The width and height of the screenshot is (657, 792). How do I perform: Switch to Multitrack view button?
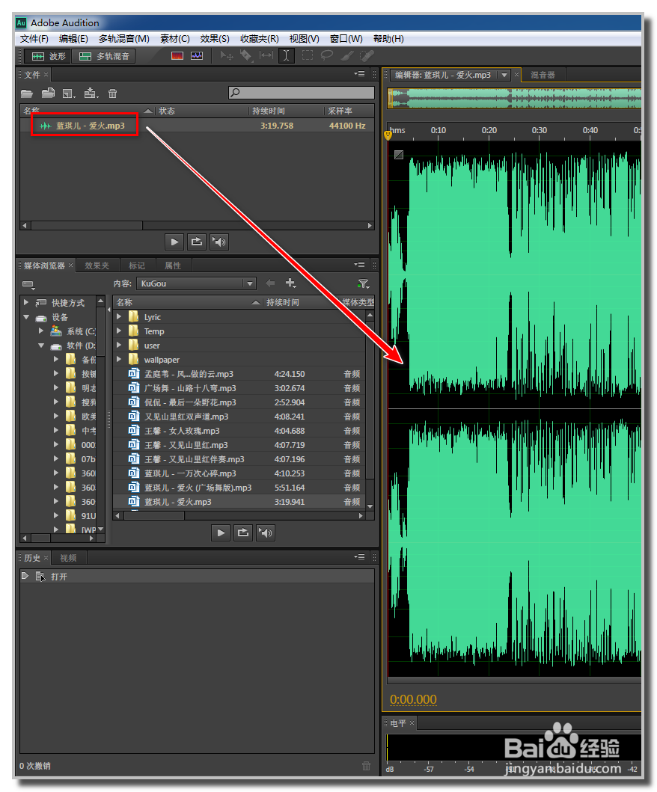click(x=104, y=56)
